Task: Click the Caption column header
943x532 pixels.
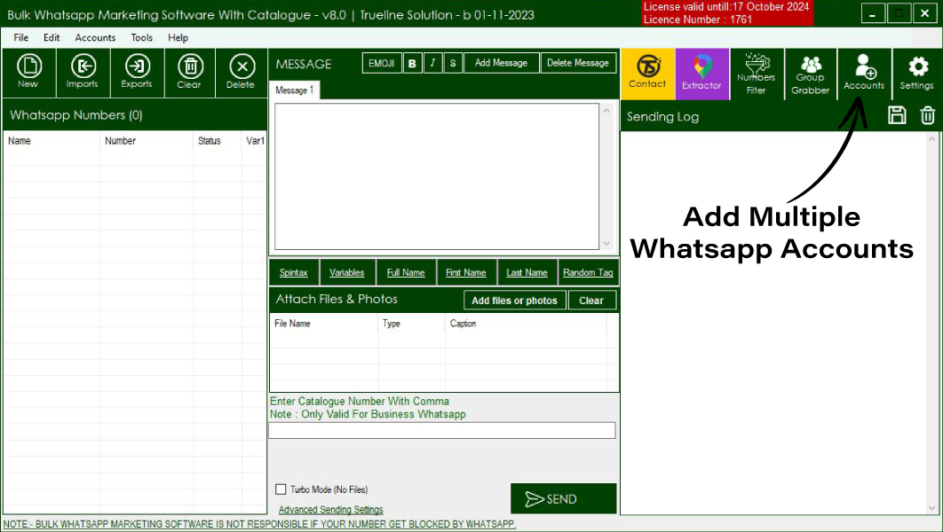Action: 527,324
